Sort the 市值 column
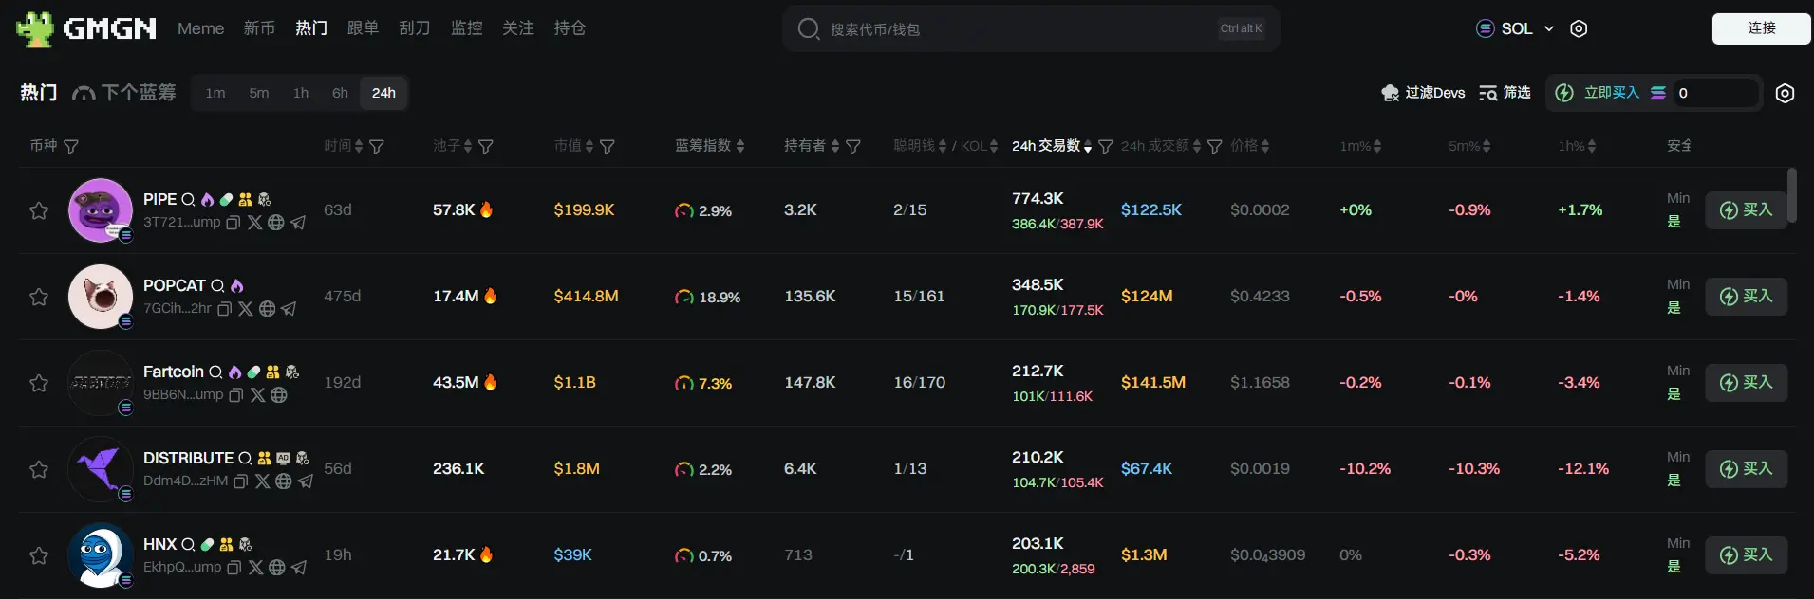The height and width of the screenshot is (599, 1814). point(589,147)
